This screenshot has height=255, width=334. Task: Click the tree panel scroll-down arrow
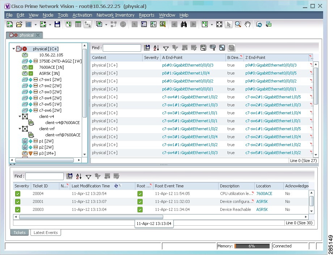pos(85,154)
